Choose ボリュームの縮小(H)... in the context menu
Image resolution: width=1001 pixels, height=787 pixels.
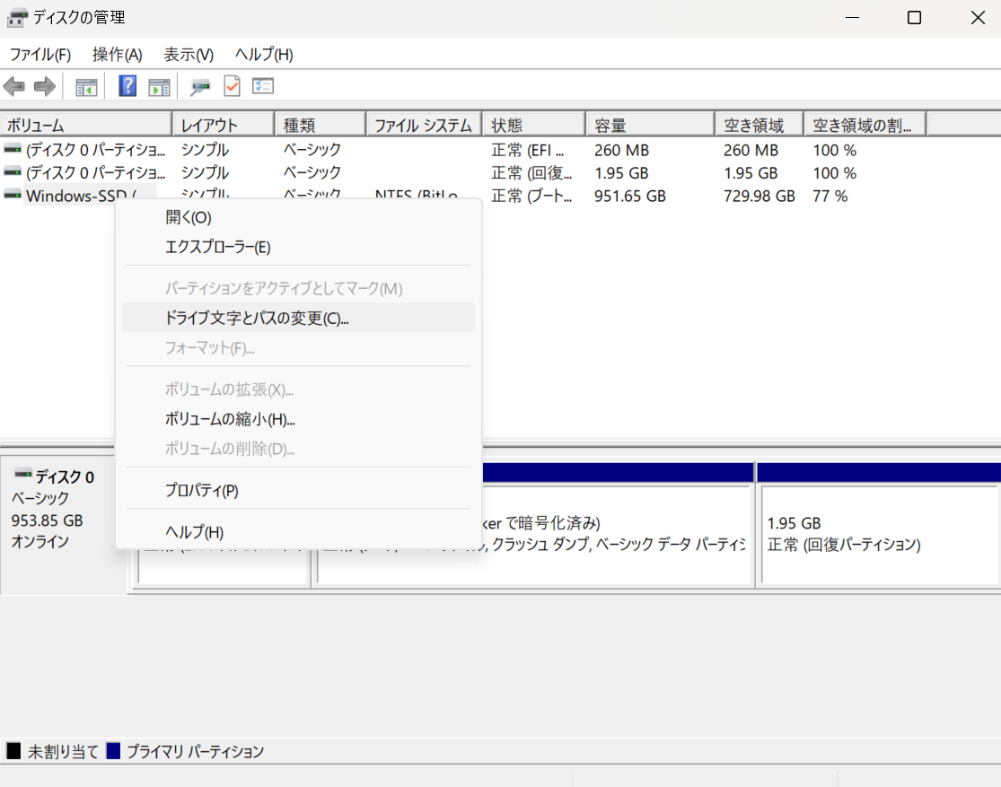click(x=230, y=419)
